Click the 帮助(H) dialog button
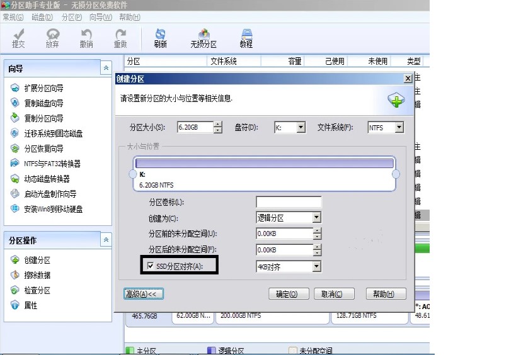This screenshot has width=516, height=355. [x=386, y=294]
